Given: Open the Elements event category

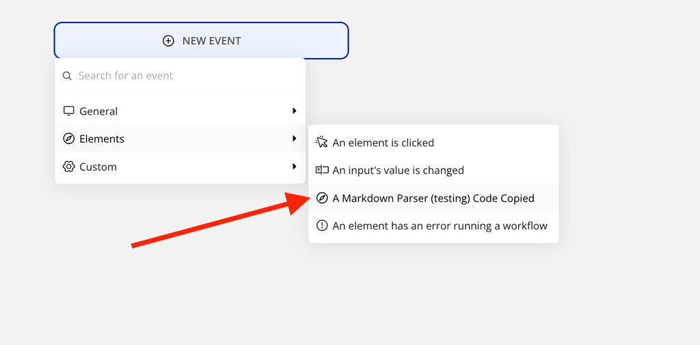Looking at the screenshot, I should click(102, 139).
